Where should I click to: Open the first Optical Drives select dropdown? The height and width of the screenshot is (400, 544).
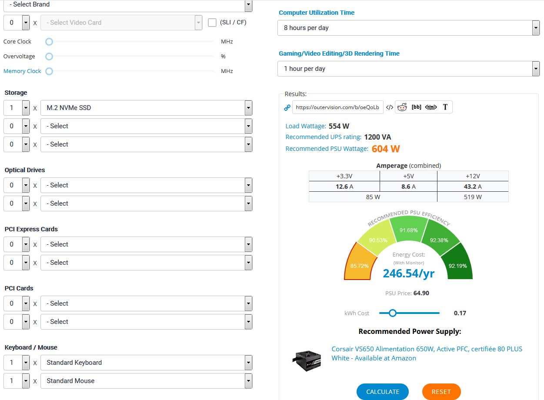click(146, 185)
